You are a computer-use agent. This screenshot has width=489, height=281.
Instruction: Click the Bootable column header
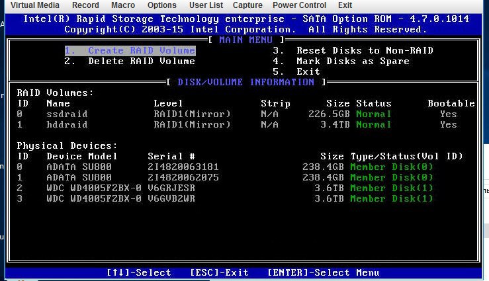coord(451,103)
